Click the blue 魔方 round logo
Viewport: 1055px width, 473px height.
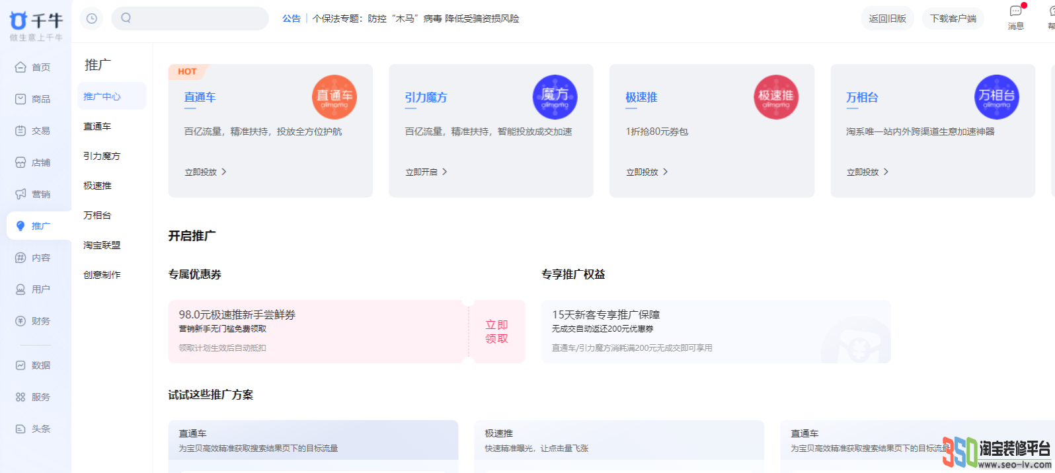click(x=555, y=97)
